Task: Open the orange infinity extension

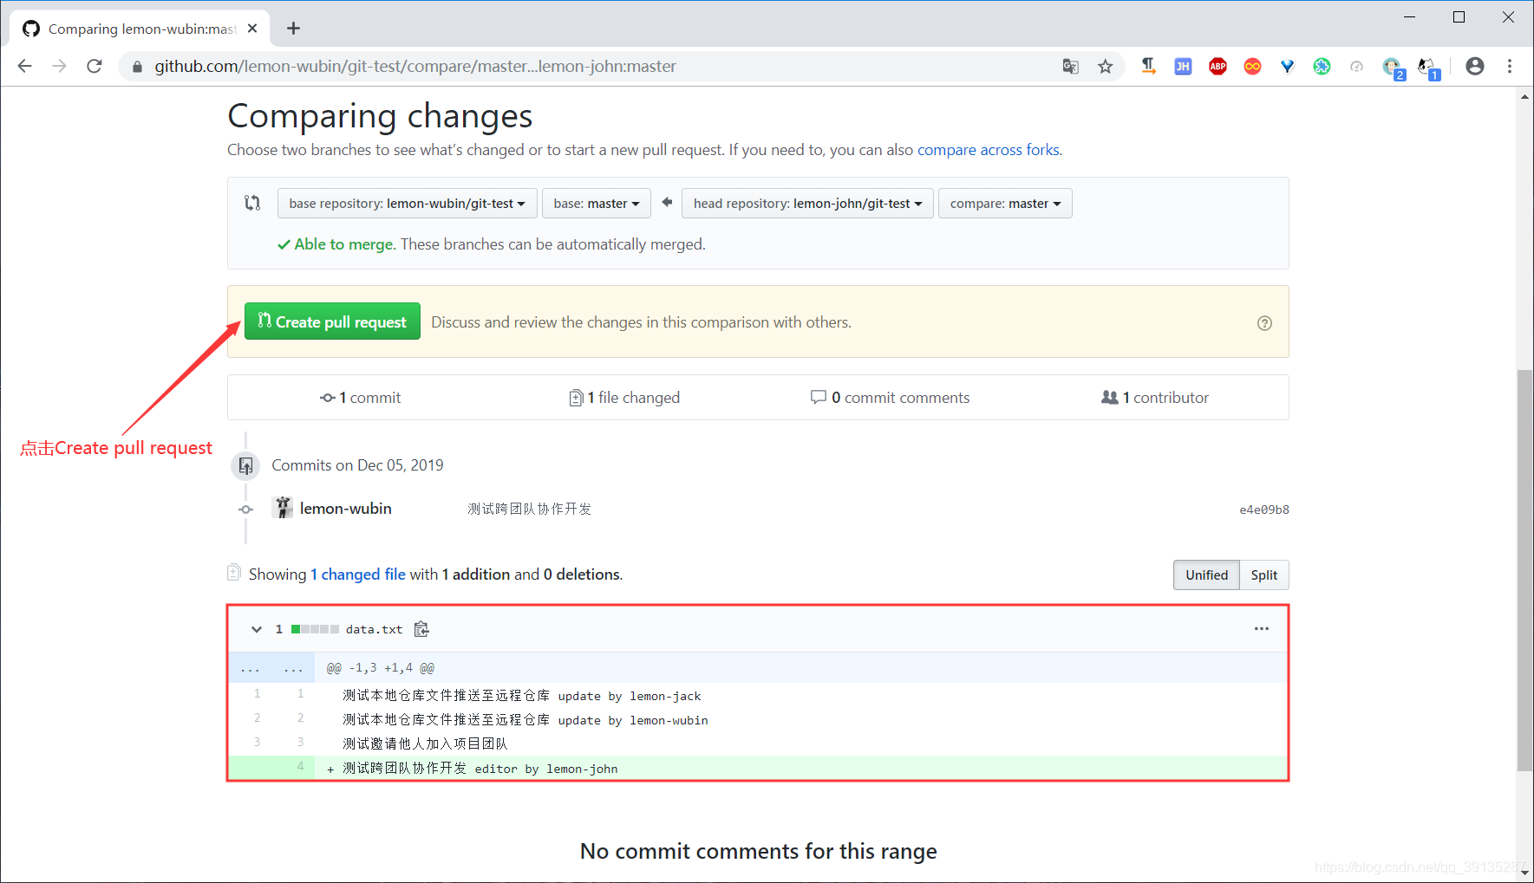Action: pyautogui.click(x=1252, y=66)
